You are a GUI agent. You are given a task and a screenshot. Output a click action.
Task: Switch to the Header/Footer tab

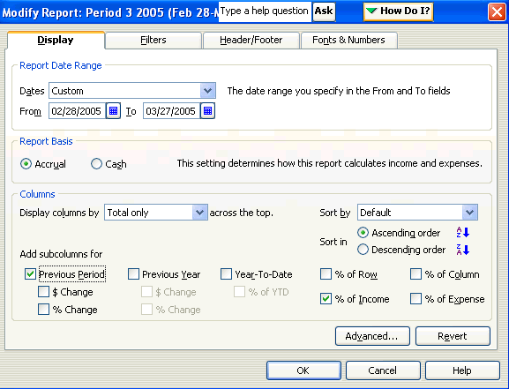pos(251,41)
